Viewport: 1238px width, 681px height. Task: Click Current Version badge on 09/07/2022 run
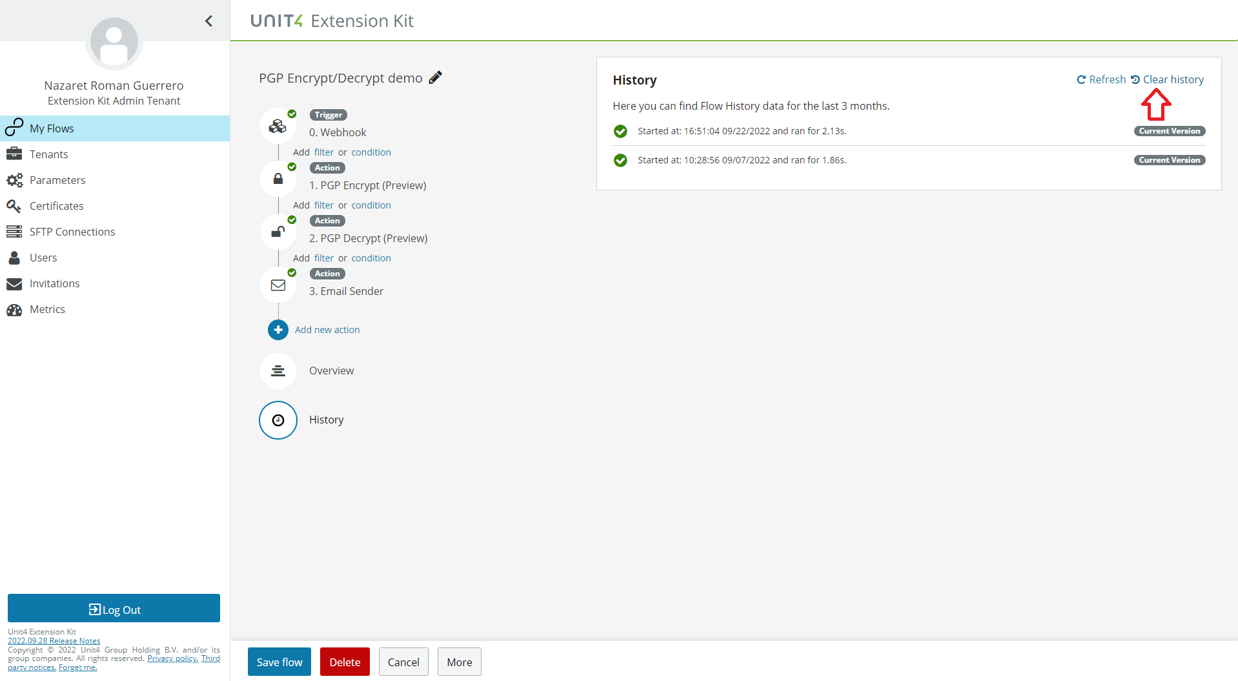[1170, 160]
